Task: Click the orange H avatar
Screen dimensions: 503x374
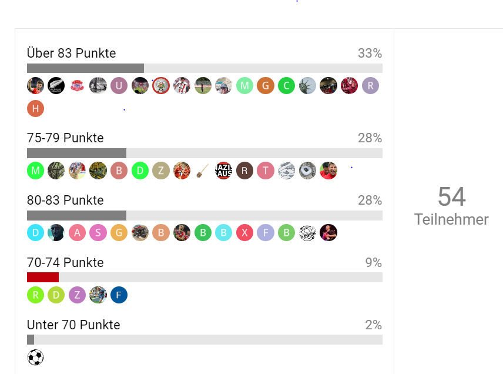Action: (35, 109)
